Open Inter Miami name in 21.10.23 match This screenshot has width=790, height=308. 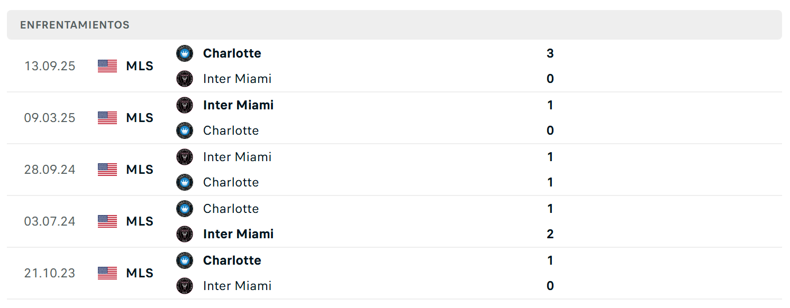click(237, 286)
